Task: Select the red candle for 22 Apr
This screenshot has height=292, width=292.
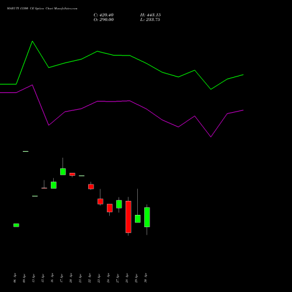Action: coord(91,186)
